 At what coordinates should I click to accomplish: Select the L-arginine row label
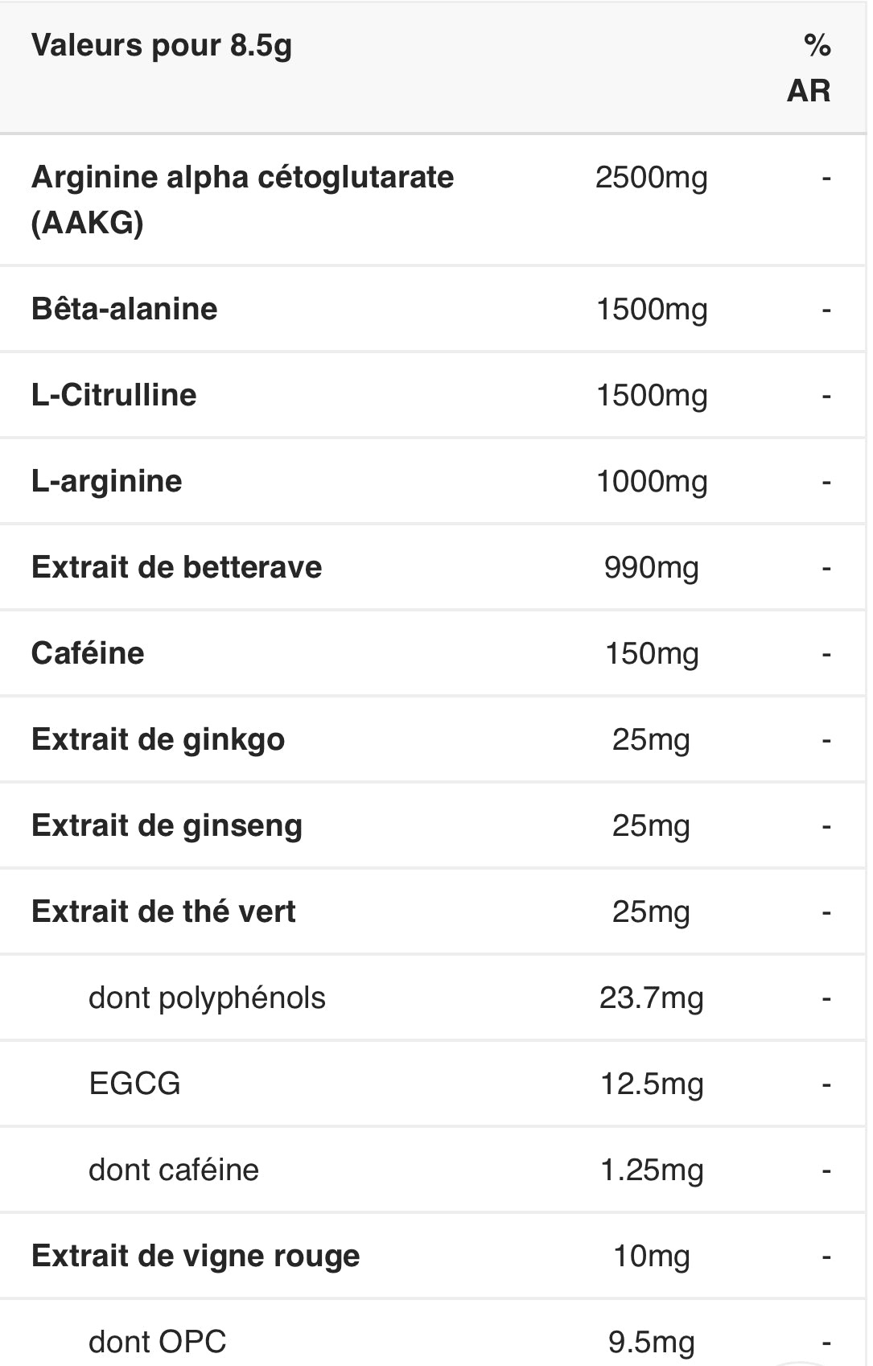click(x=106, y=481)
